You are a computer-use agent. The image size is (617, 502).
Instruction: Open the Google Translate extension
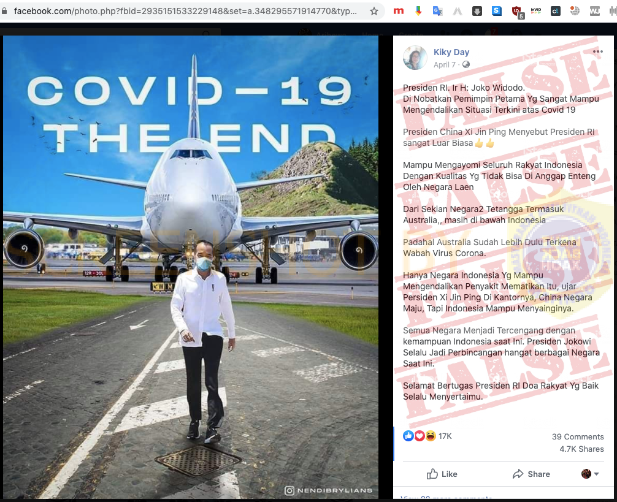(437, 11)
